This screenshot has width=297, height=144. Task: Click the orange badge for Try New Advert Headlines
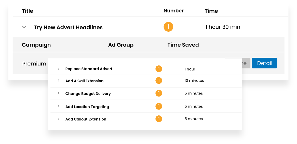pos(168,27)
